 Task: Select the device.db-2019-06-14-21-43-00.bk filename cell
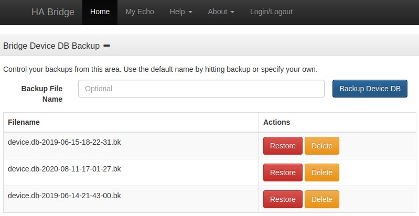(65, 196)
